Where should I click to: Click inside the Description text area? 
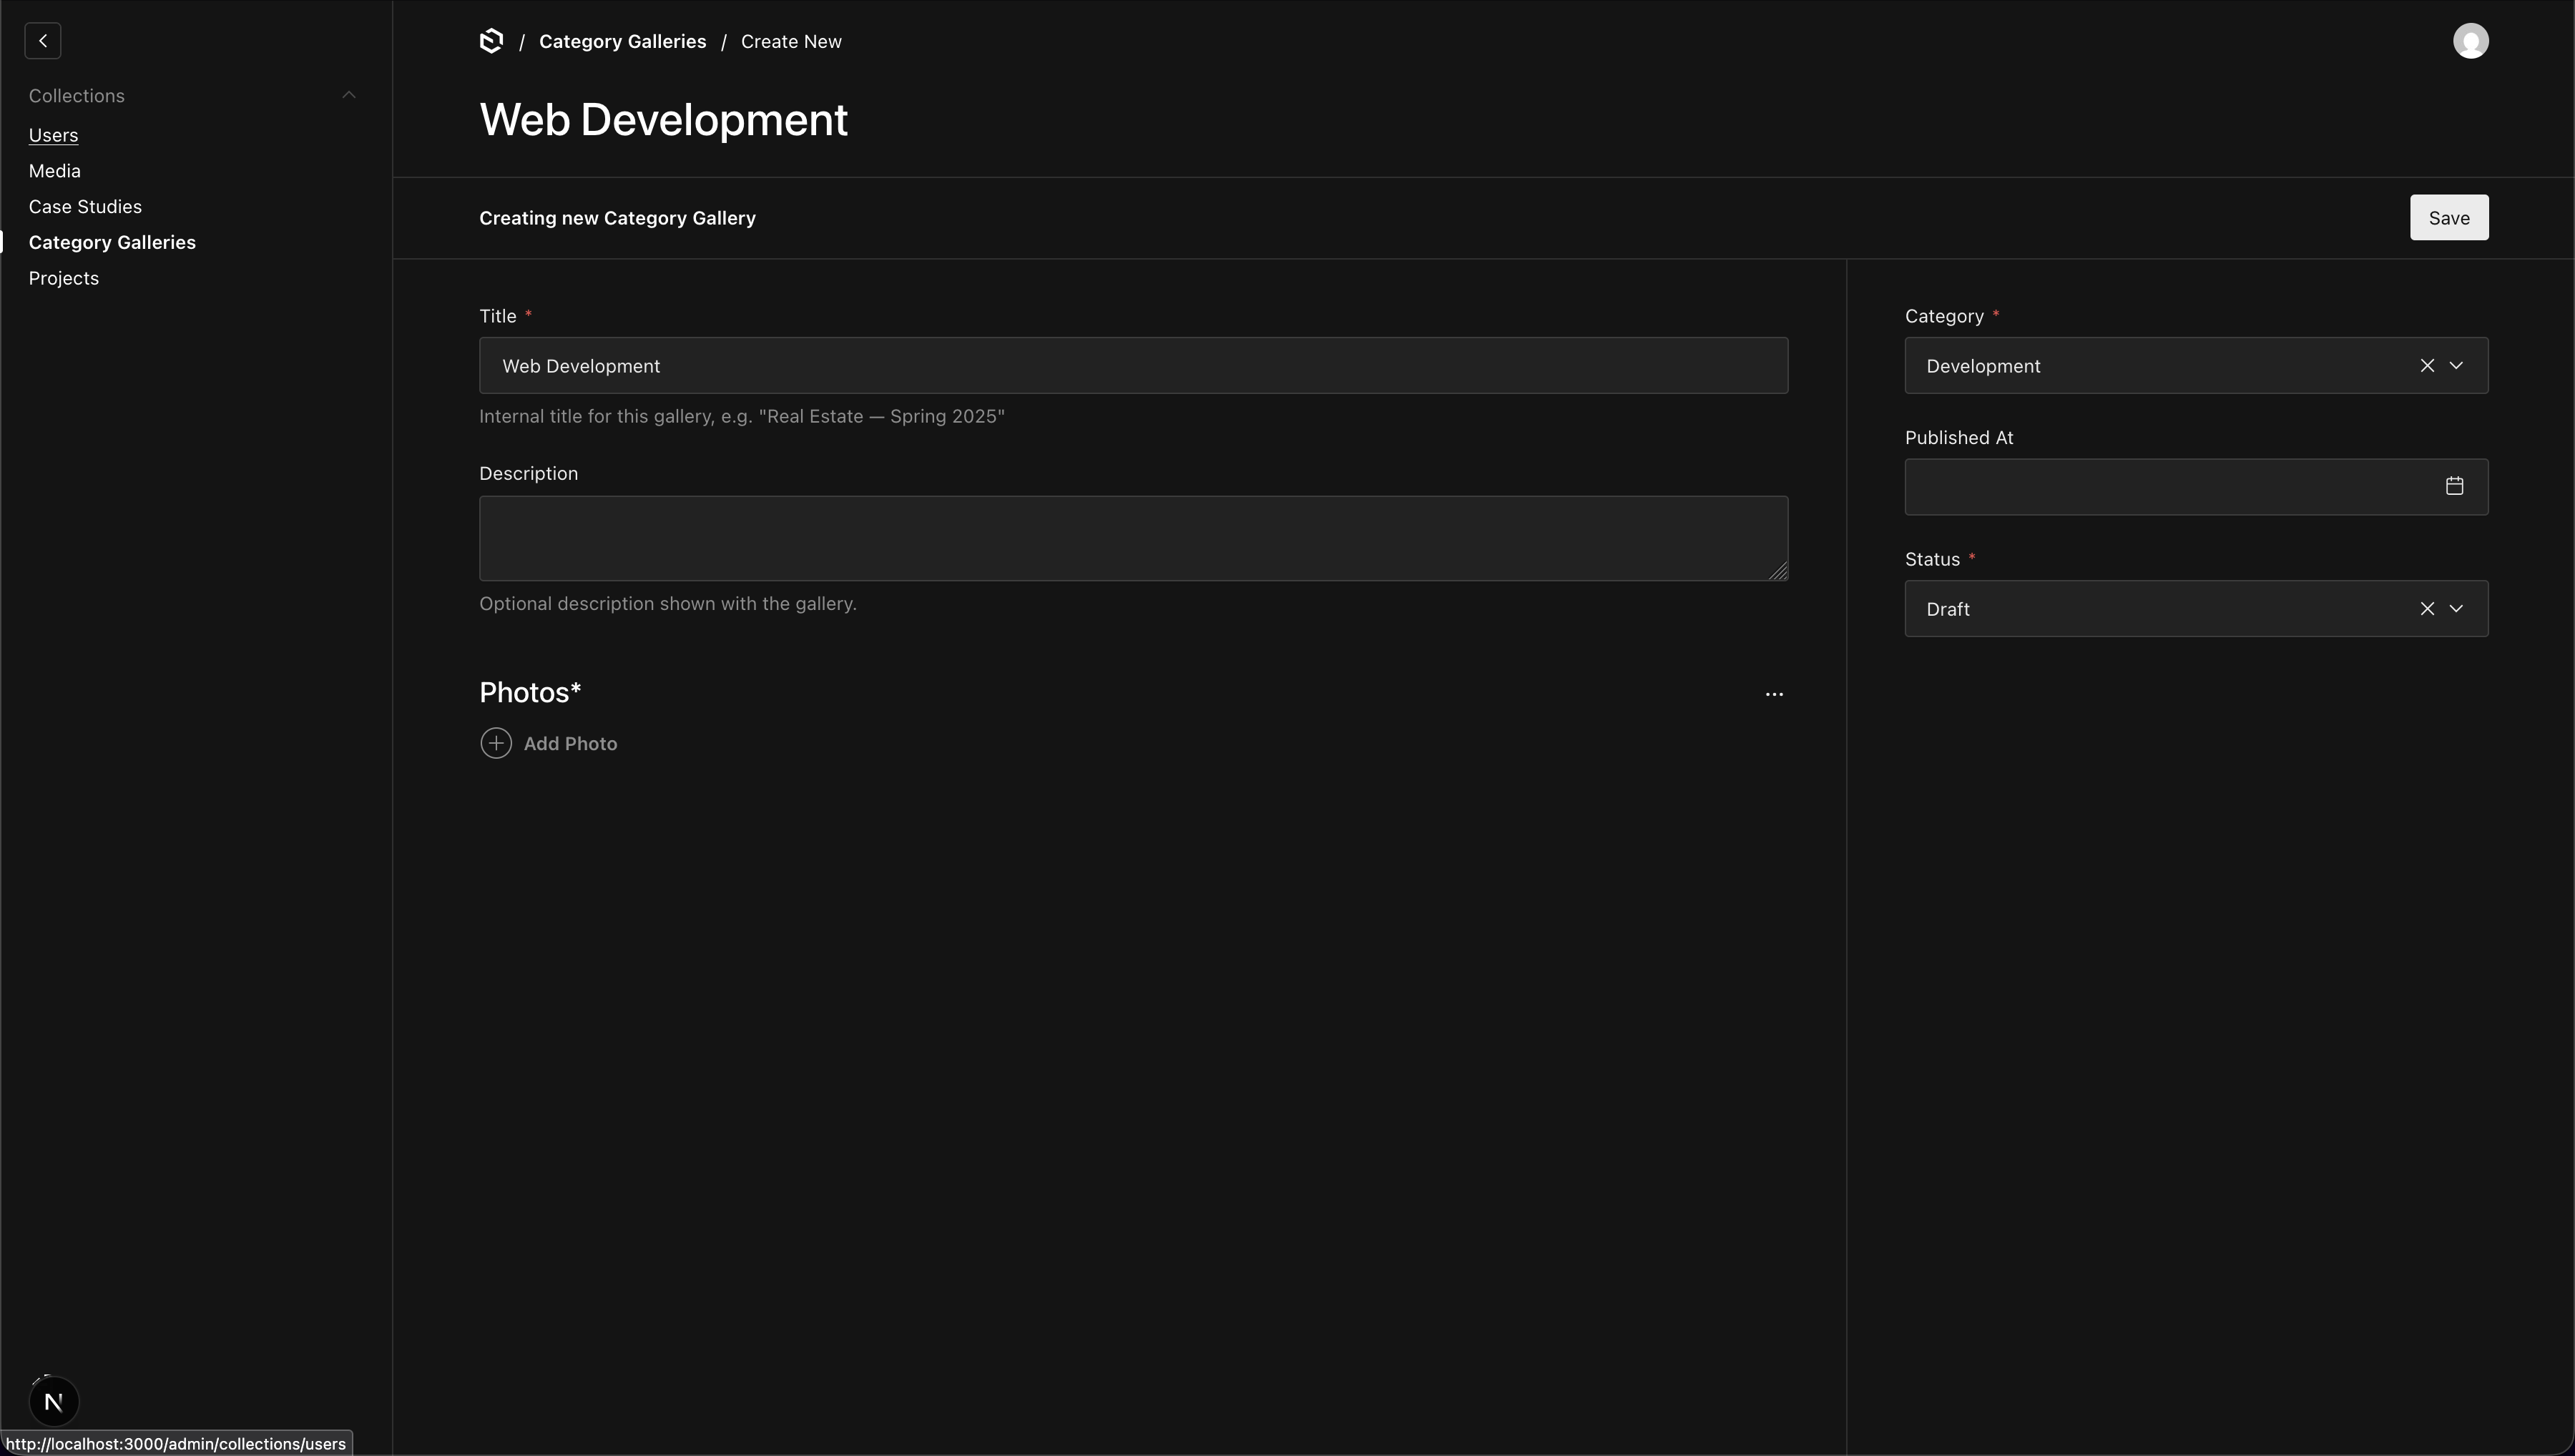click(1133, 538)
